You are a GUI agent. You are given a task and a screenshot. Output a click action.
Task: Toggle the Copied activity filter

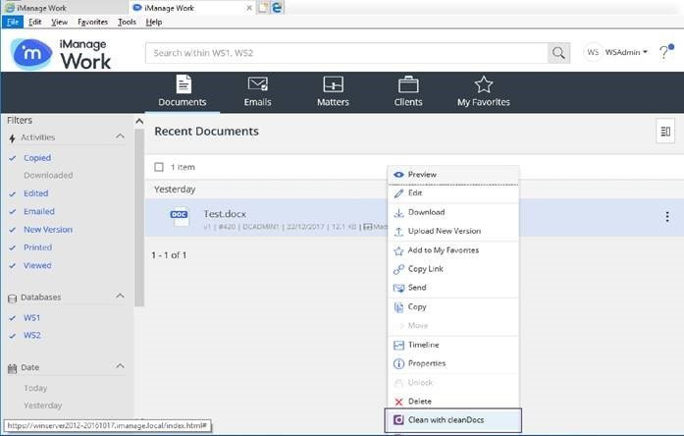pos(37,158)
